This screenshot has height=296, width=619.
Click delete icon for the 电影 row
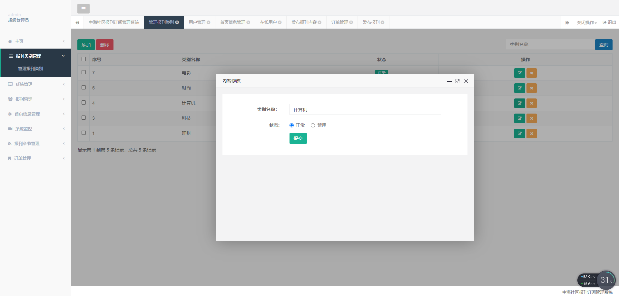[532, 73]
